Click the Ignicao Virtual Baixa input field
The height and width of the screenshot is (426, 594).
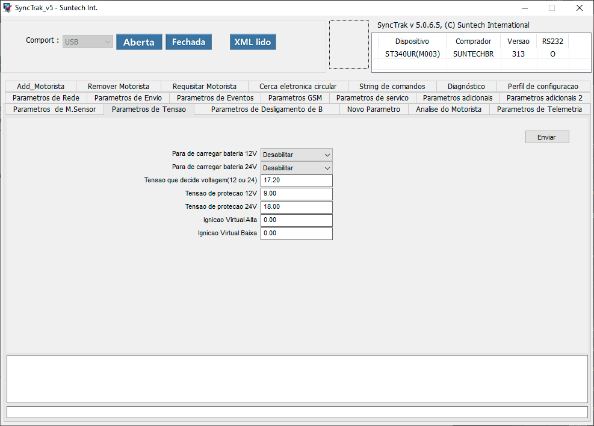pos(296,233)
